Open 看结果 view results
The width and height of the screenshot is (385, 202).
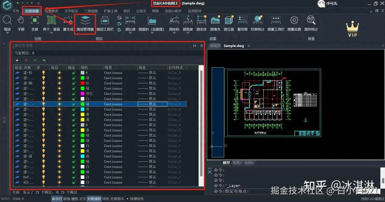tap(242, 23)
